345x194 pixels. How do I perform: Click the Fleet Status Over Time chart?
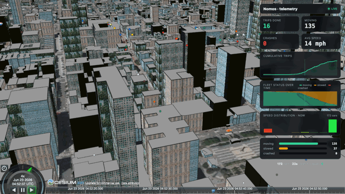point(300,99)
